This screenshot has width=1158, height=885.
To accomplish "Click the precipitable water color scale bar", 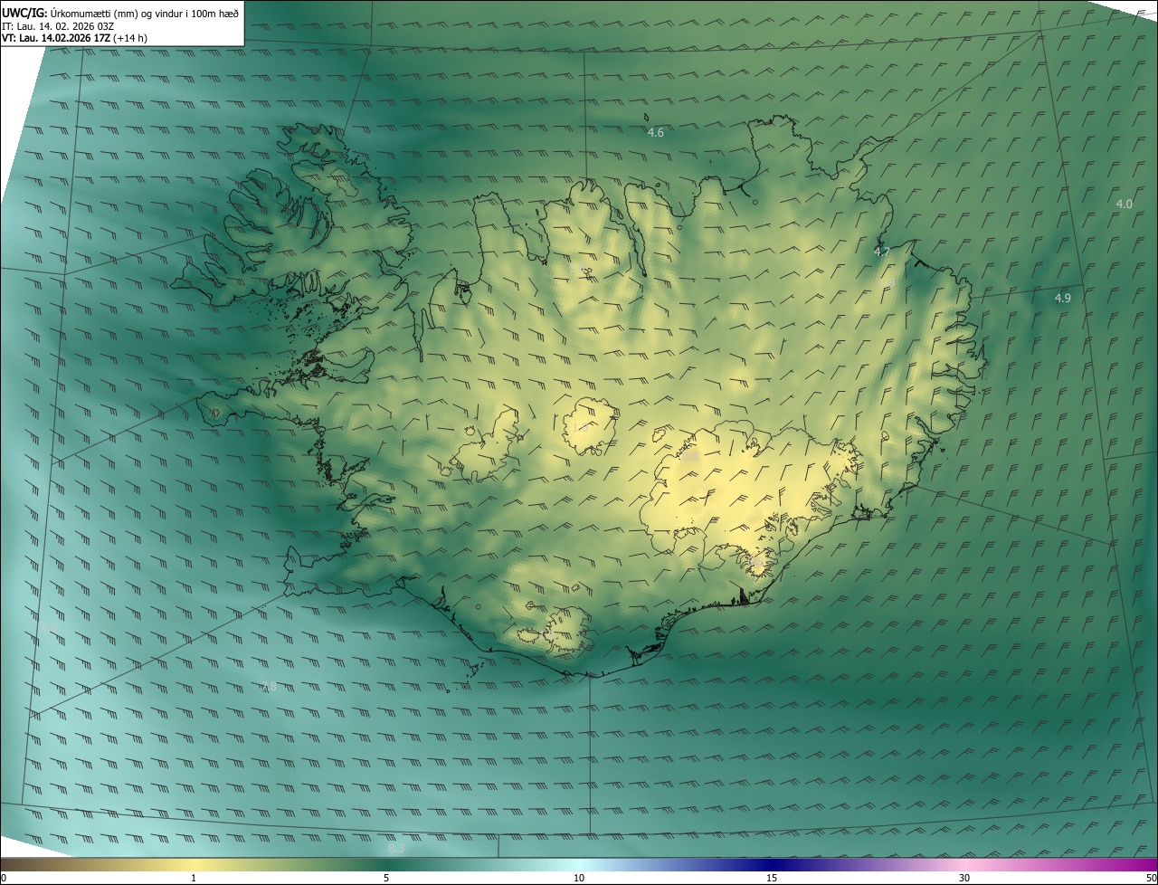I will click(579, 864).
